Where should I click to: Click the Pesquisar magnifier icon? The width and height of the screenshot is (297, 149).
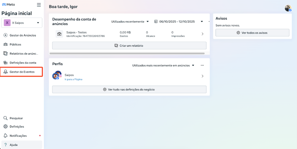[x=5, y=118]
